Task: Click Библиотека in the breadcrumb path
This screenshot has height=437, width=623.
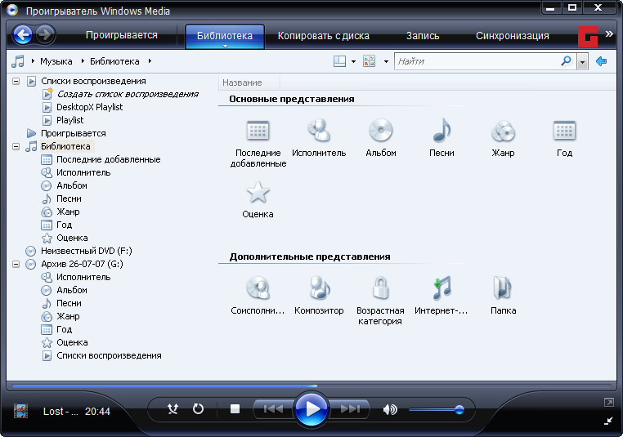Action: coord(114,61)
